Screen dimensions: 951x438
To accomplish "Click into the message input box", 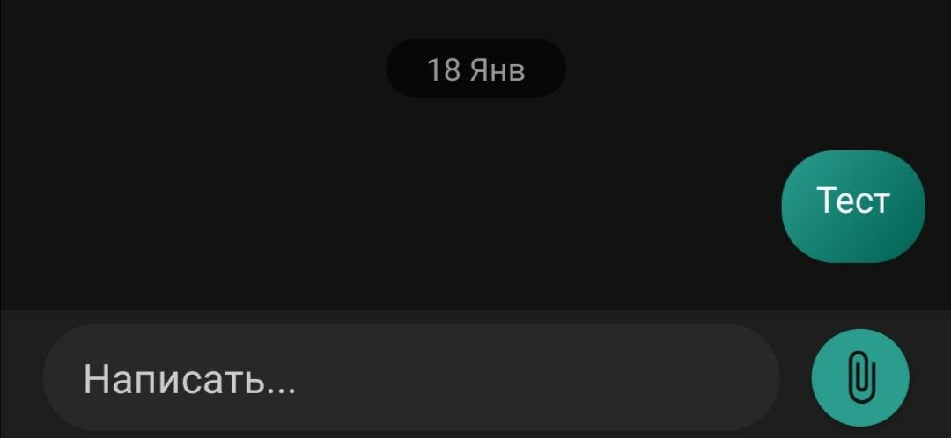I will click(411, 377).
